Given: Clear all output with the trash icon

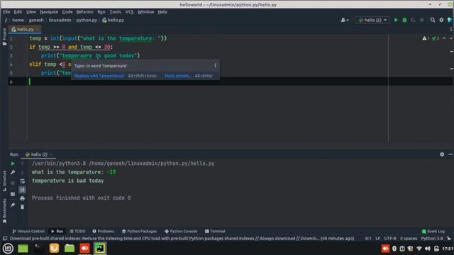Looking at the screenshot, I should pos(22,207).
